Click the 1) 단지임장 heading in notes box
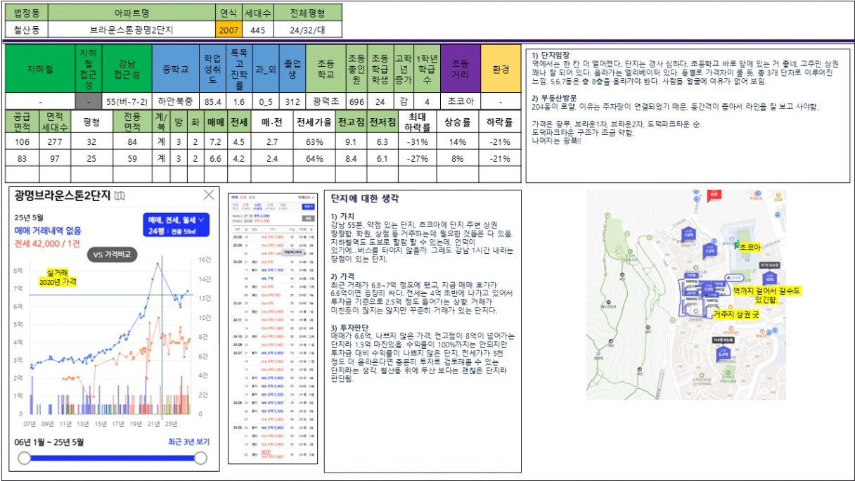 tap(551, 54)
